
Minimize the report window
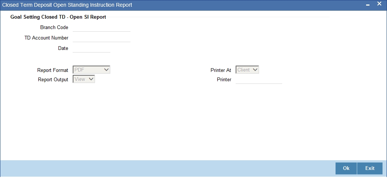[368, 5]
